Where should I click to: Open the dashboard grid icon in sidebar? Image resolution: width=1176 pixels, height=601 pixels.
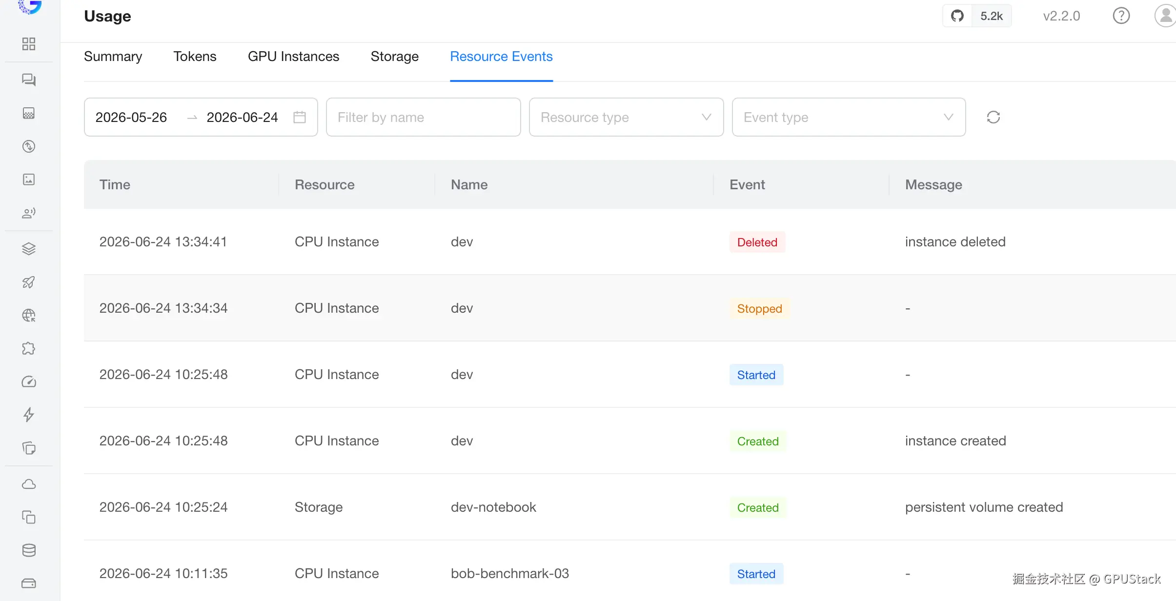click(29, 44)
